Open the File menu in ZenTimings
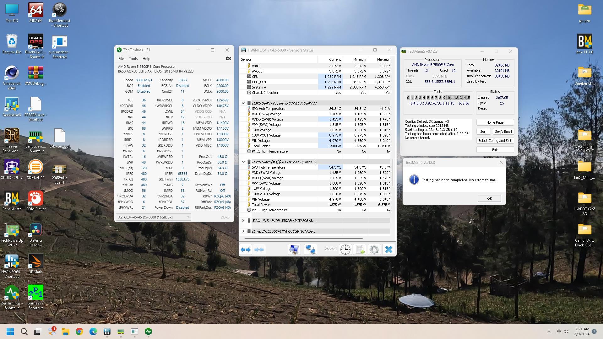This screenshot has height=339, width=603. tap(121, 59)
